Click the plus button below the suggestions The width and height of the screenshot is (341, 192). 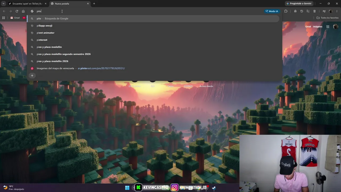[32, 75]
